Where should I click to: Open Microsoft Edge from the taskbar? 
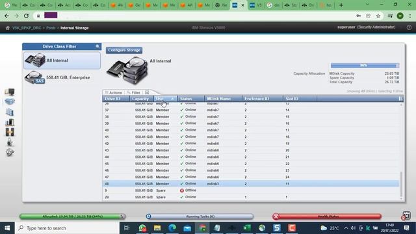[x=172, y=228]
